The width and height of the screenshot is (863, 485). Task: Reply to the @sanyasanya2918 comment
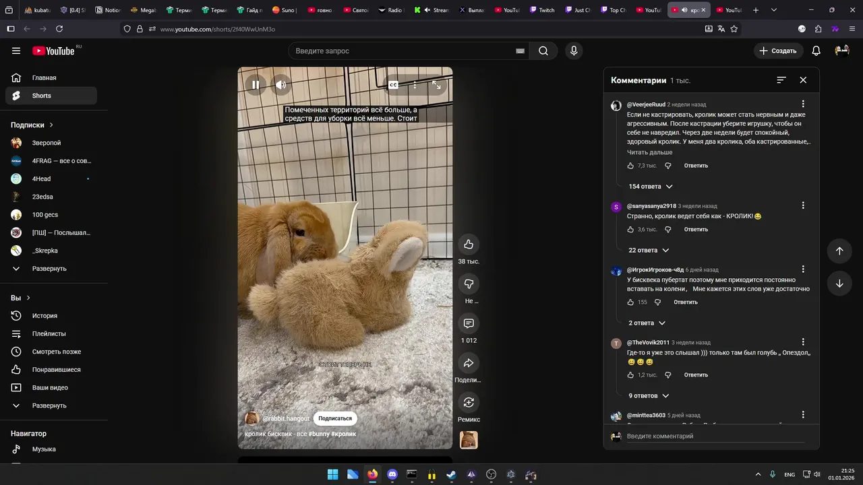tap(696, 230)
